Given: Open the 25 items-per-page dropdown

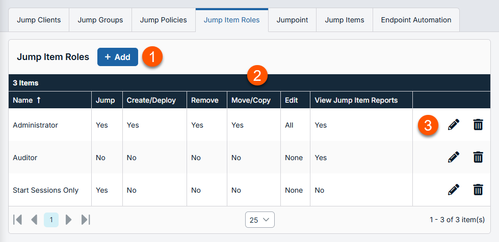Looking at the screenshot, I should tap(260, 220).
